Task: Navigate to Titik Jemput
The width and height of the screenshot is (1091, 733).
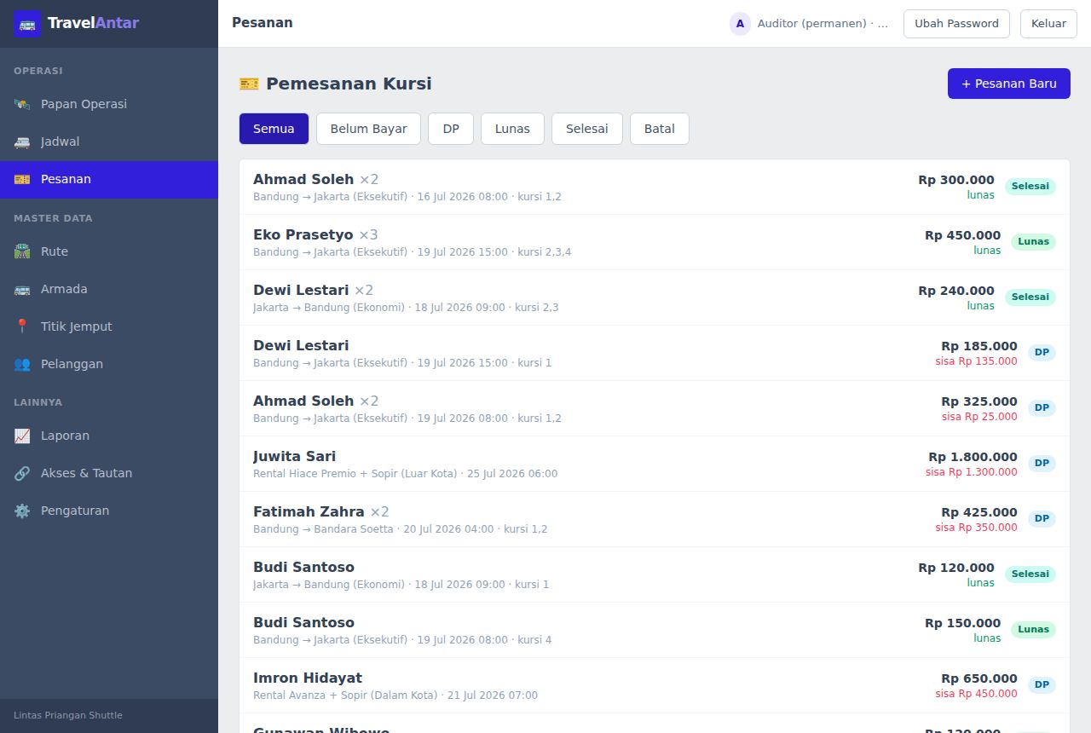Action: (x=109, y=326)
